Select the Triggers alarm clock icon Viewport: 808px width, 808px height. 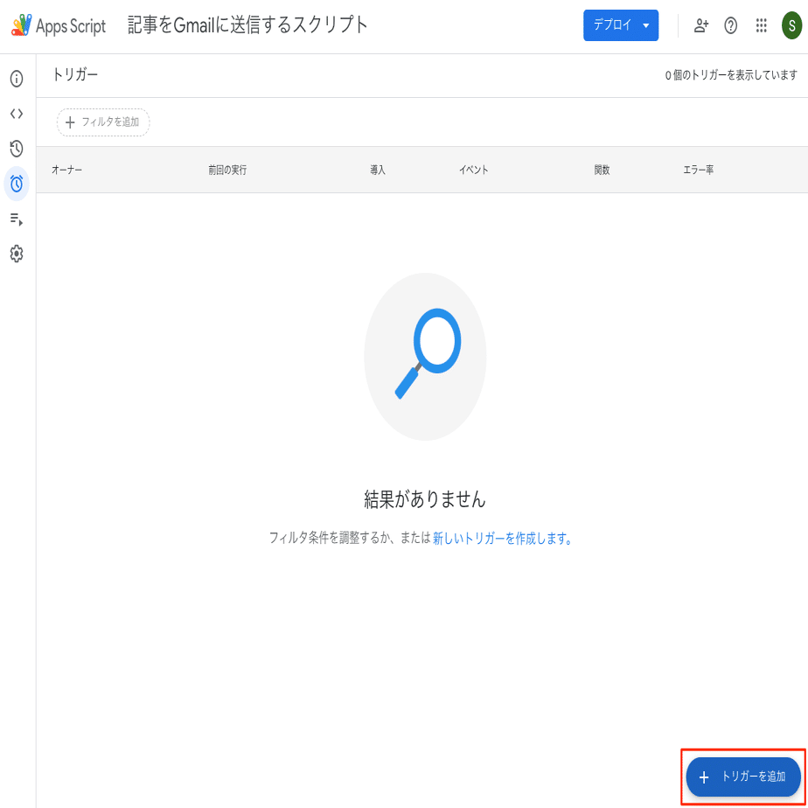(17, 184)
